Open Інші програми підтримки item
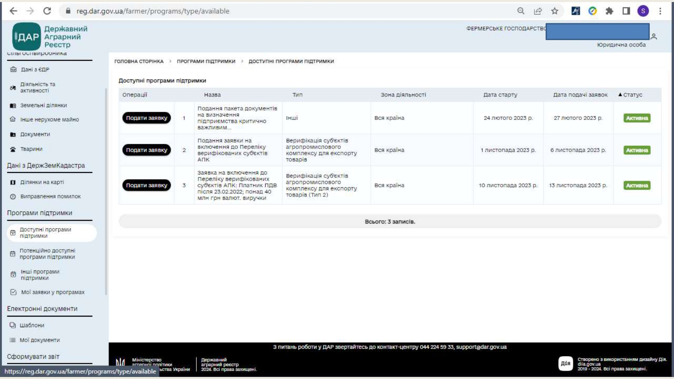Image resolution: width=674 pixels, height=379 pixels. tap(40, 275)
